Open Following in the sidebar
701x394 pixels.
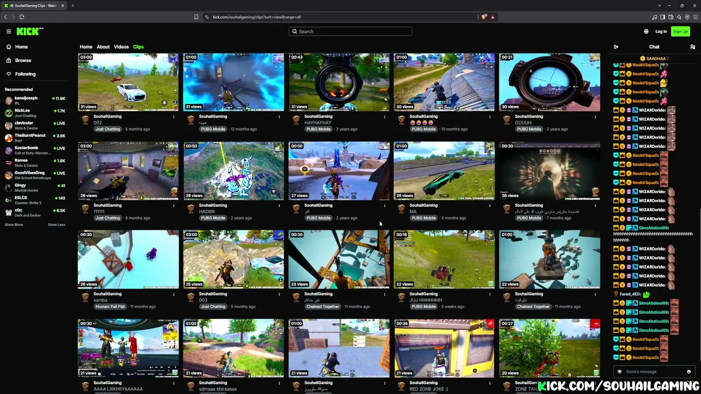tap(25, 74)
